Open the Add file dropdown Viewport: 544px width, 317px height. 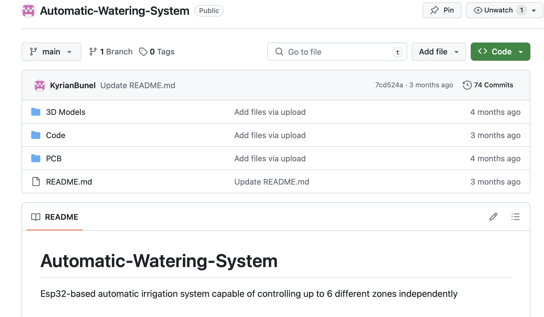pyautogui.click(x=439, y=52)
